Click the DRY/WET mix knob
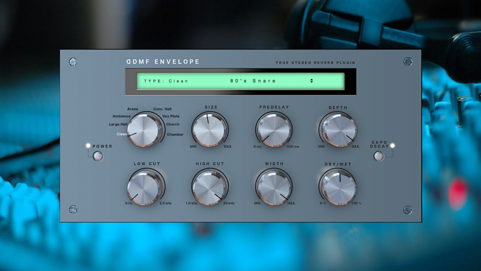This screenshot has width=481, height=271. click(339, 188)
